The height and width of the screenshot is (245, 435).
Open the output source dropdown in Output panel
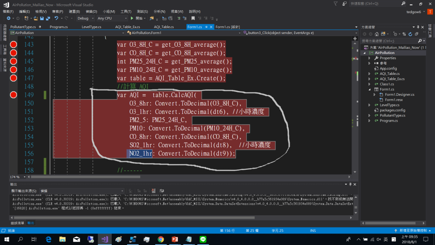tap(82, 191)
